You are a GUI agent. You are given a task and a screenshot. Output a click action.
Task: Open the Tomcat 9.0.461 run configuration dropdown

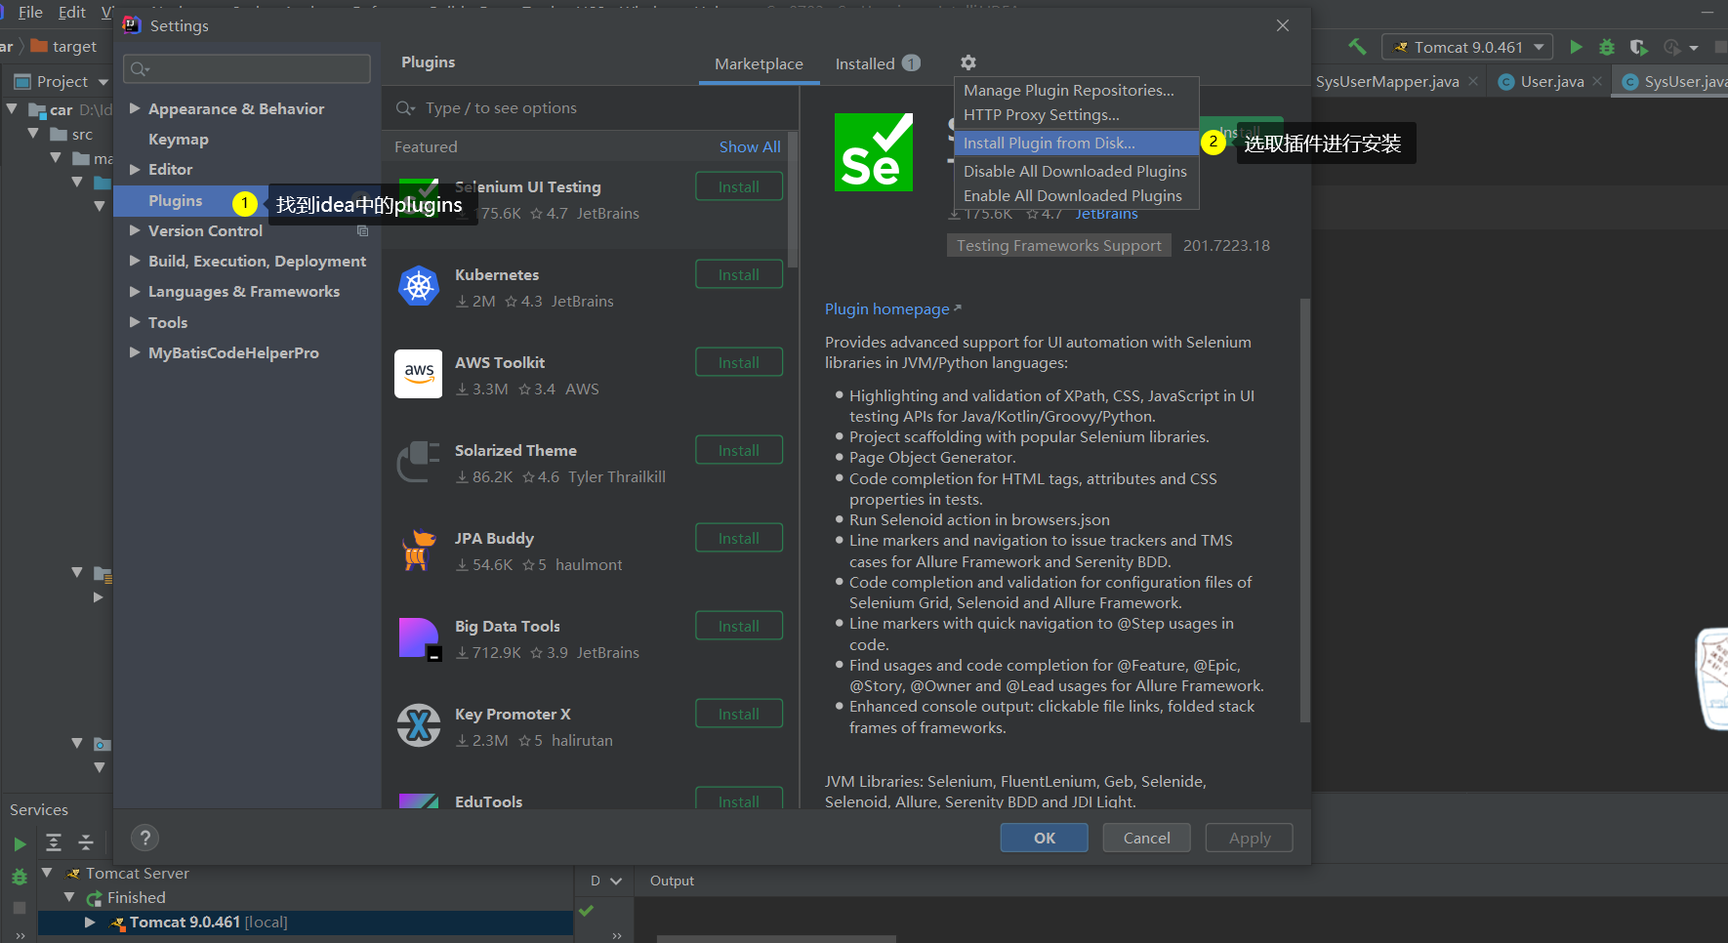pyautogui.click(x=1466, y=47)
